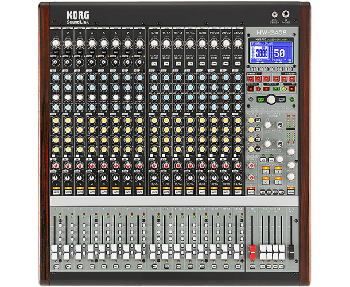Click the fourth yellow AUX MASTER knob
350x287 pixels.
(251, 149)
